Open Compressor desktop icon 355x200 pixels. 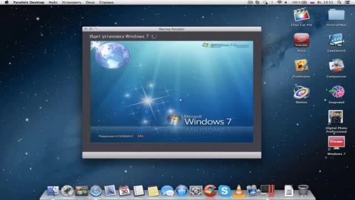coord(337,66)
